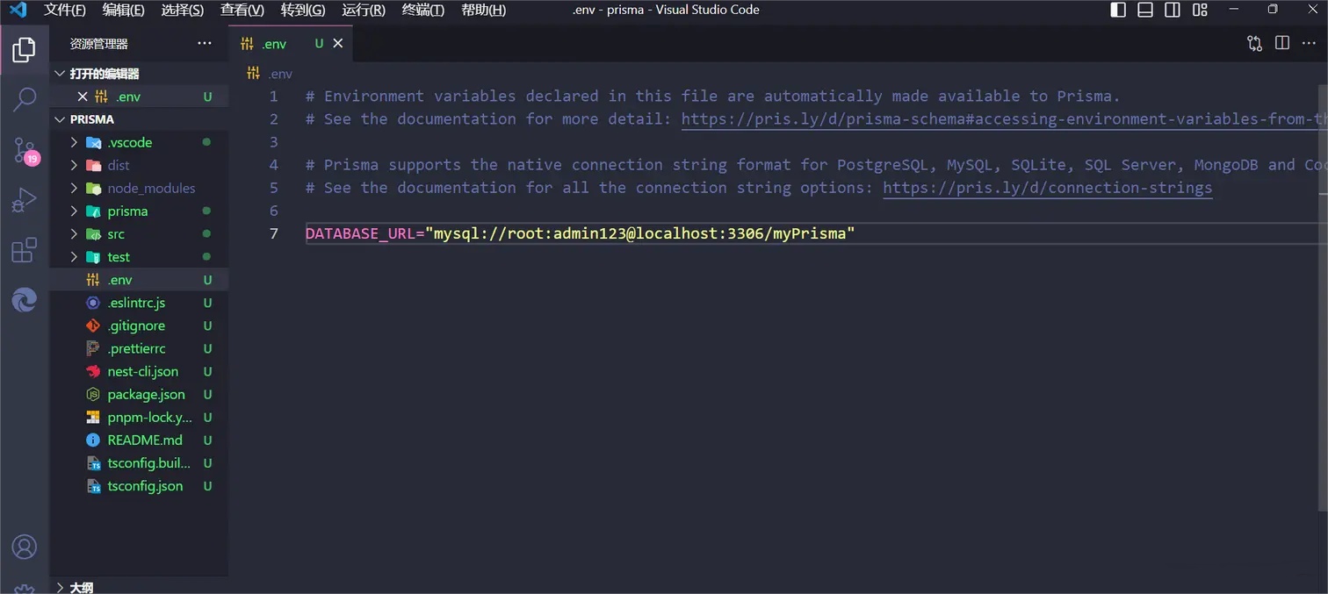
Task: Split the editor to the right
Action: click(x=1282, y=43)
